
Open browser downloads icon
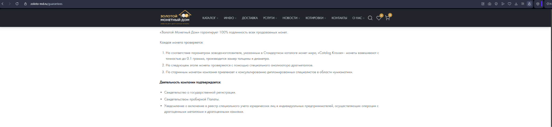[x=516, y=4]
